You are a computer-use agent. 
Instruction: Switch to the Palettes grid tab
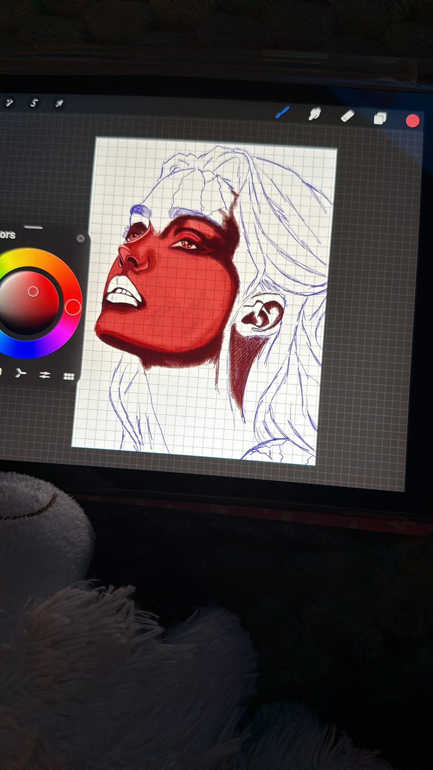point(68,377)
